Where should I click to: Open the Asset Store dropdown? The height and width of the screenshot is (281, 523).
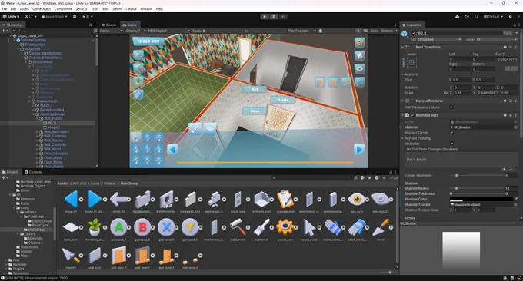[55, 17]
